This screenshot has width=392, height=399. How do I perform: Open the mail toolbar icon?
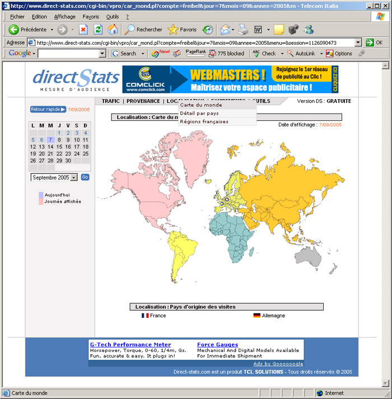pyautogui.click(x=225, y=30)
